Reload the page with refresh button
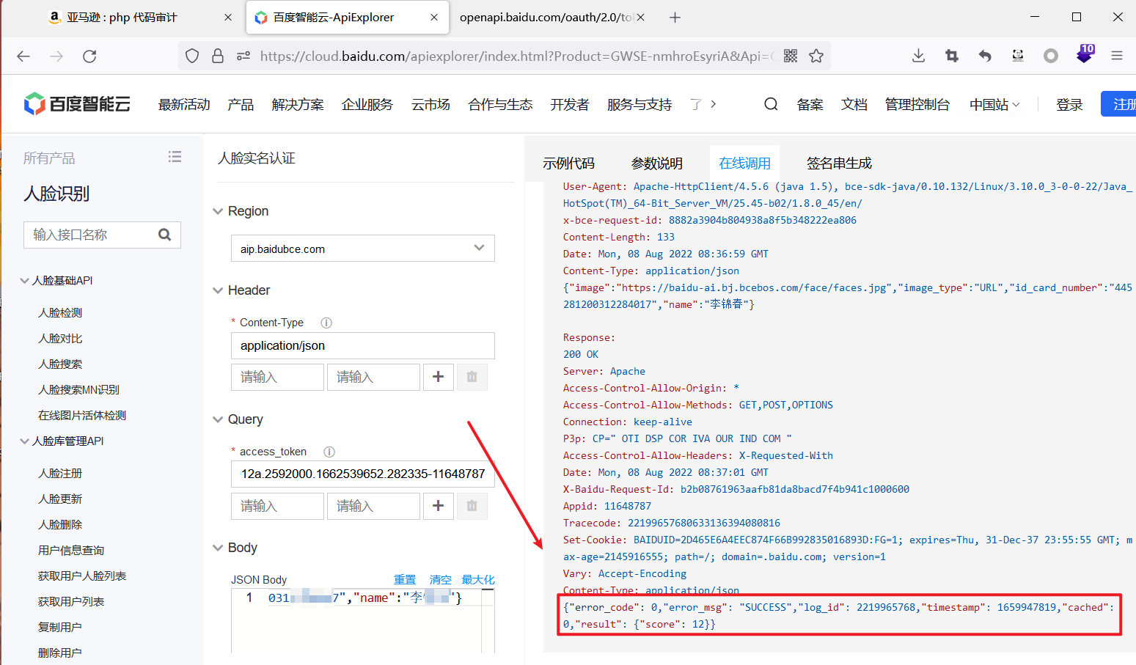The width and height of the screenshot is (1136, 665). [89, 56]
